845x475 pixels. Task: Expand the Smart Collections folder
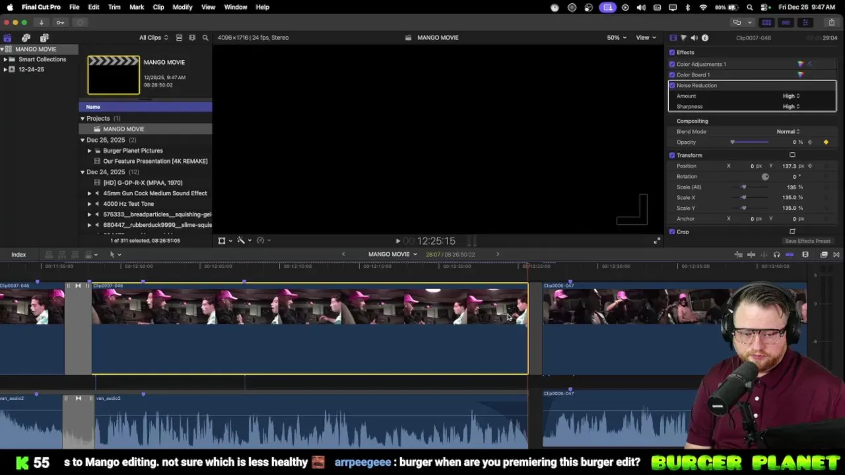[5, 59]
